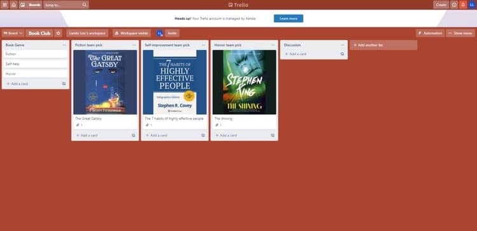Screen dimensions: 477x231
Task: Click the Invite button
Action: coord(172,34)
